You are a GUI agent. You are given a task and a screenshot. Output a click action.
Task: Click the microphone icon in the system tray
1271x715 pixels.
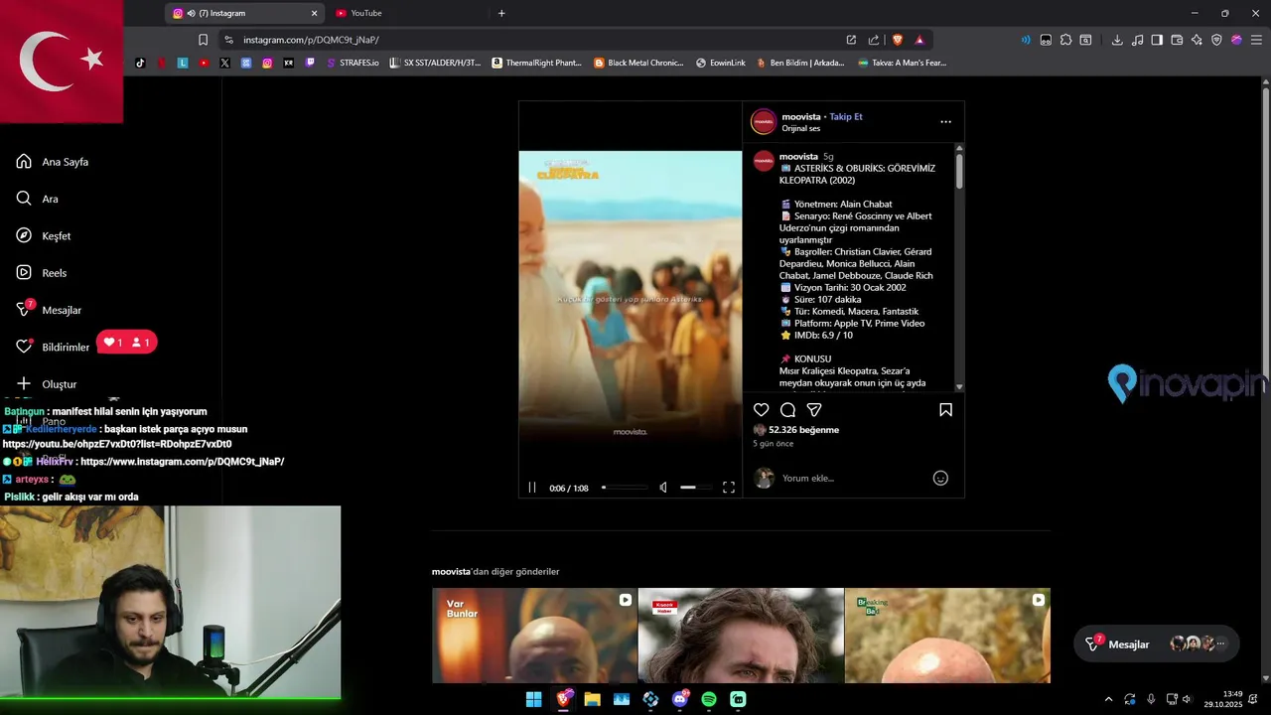[x=1151, y=699]
